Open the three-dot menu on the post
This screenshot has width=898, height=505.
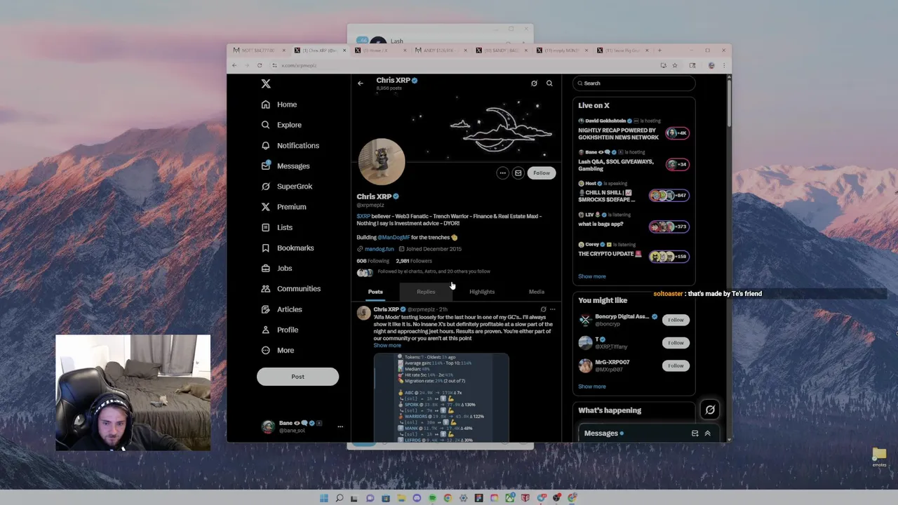pyautogui.click(x=553, y=309)
